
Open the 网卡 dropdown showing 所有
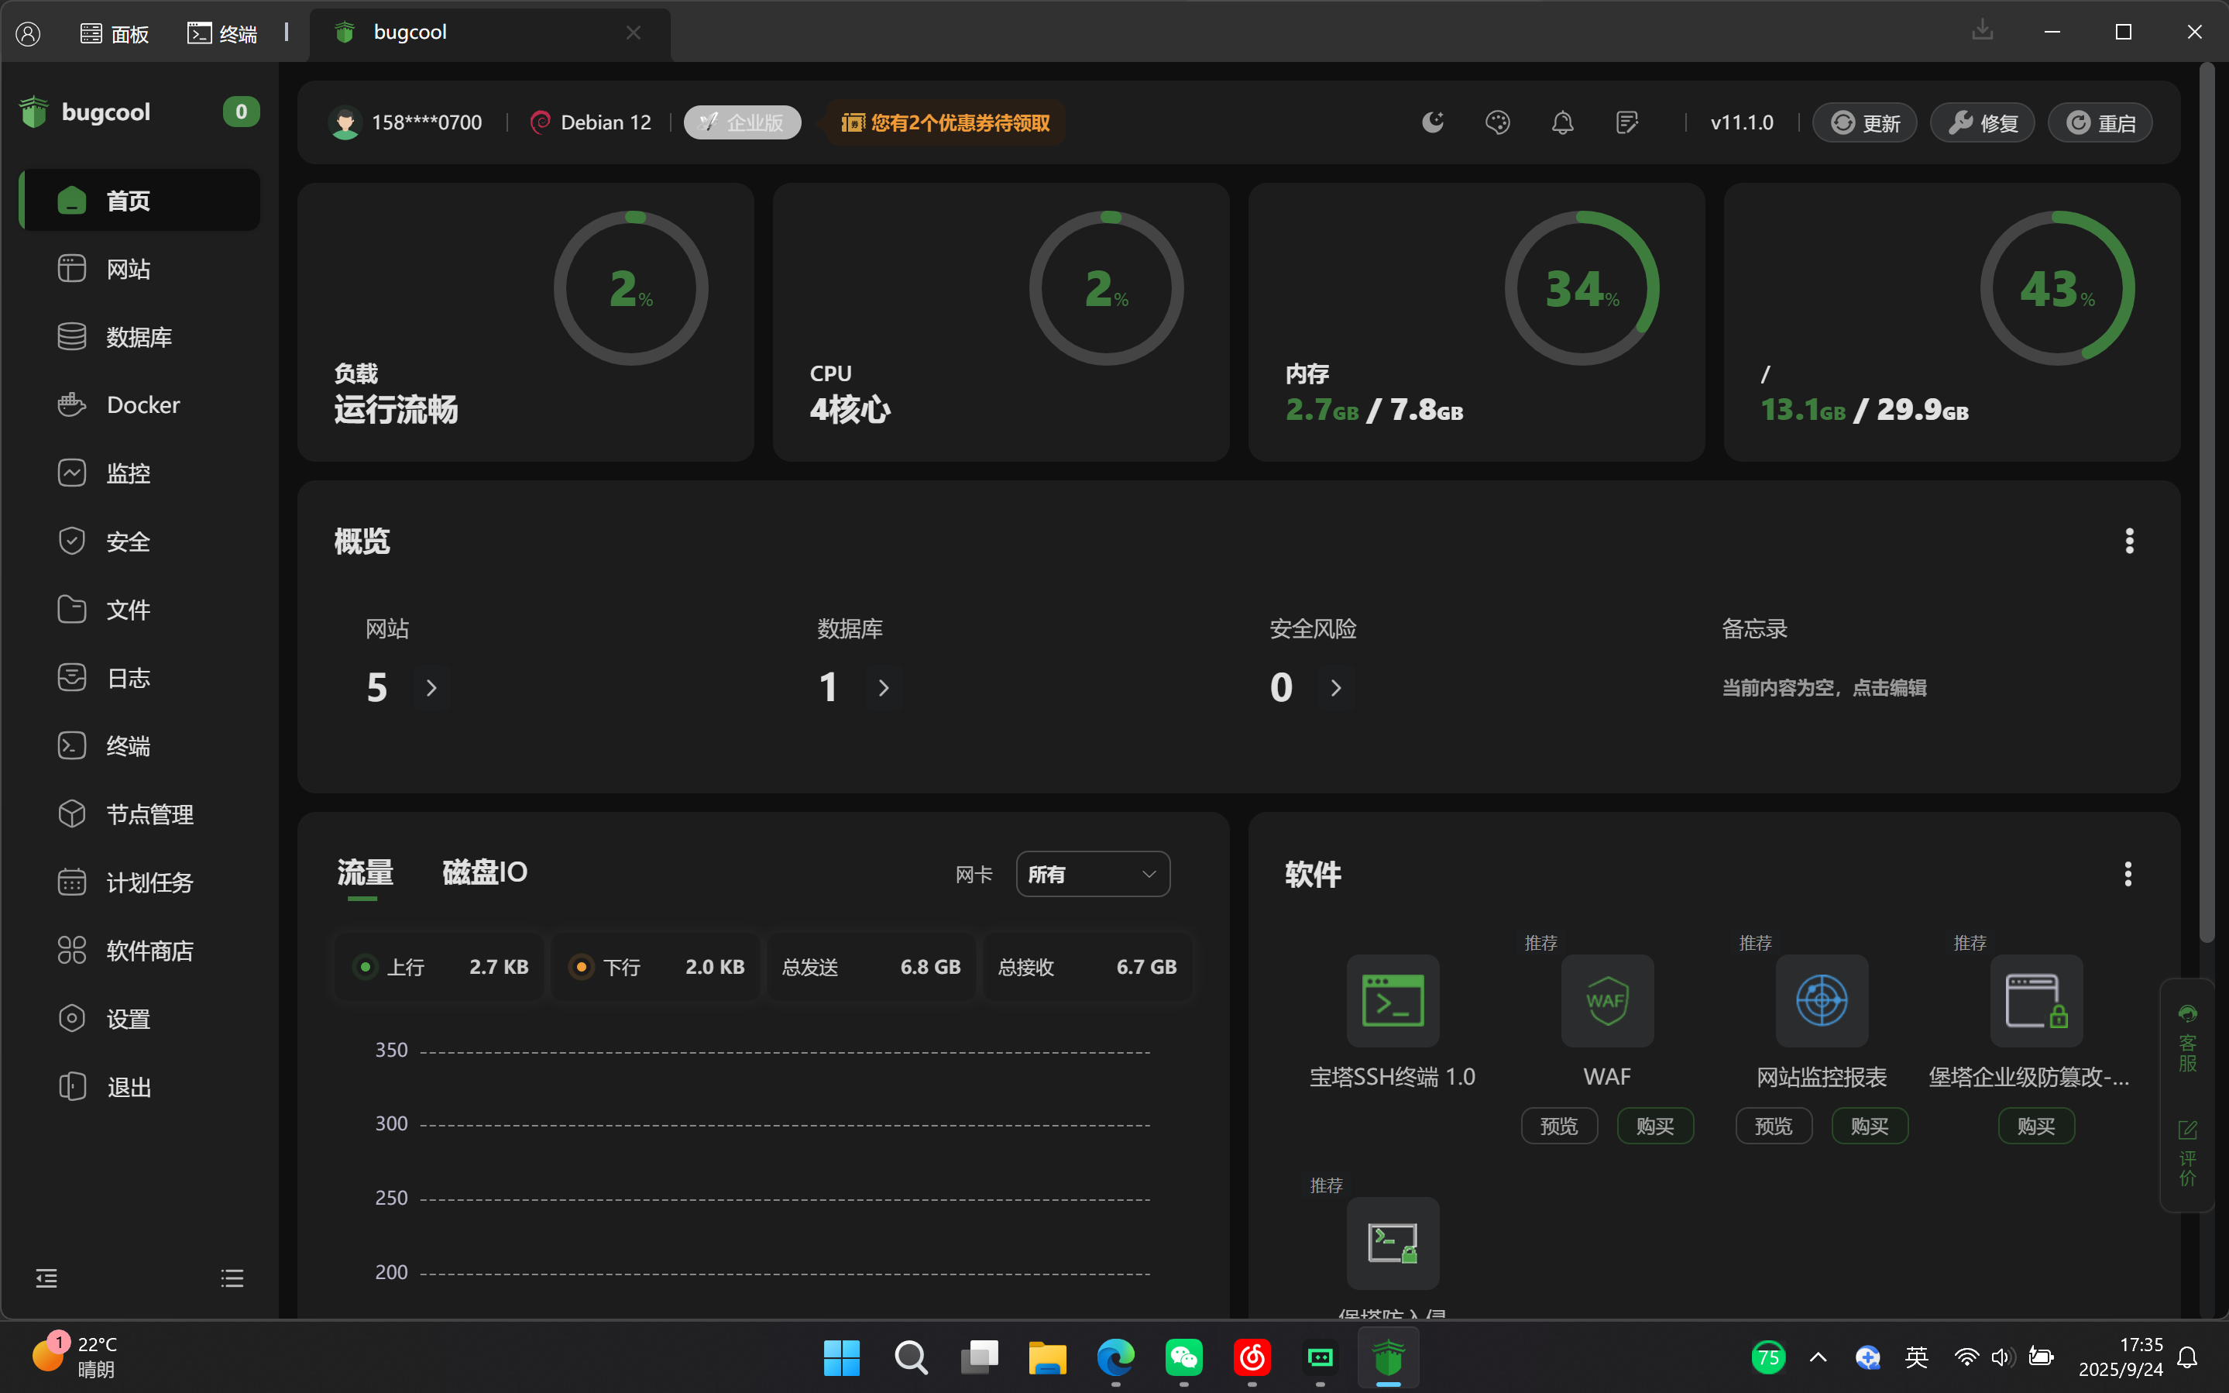click(x=1092, y=873)
